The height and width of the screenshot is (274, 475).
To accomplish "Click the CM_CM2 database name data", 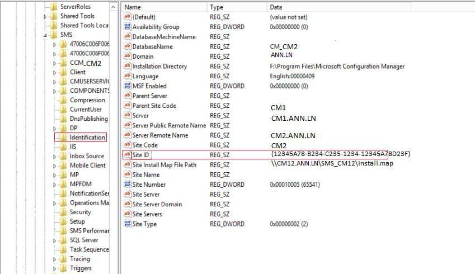I will click(x=284, y=46).
